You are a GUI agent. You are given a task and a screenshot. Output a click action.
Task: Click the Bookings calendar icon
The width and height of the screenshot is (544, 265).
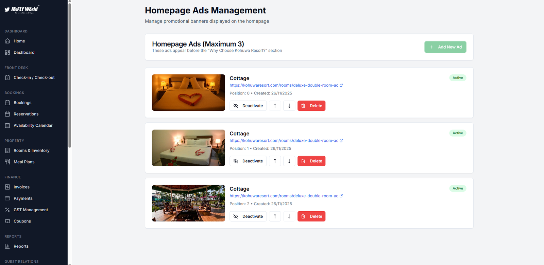tap(7, 103)
